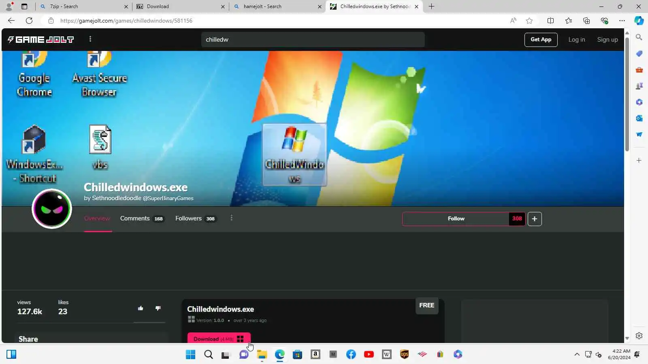
Task: Click the browser address bar URL
Action: point(126,21)
